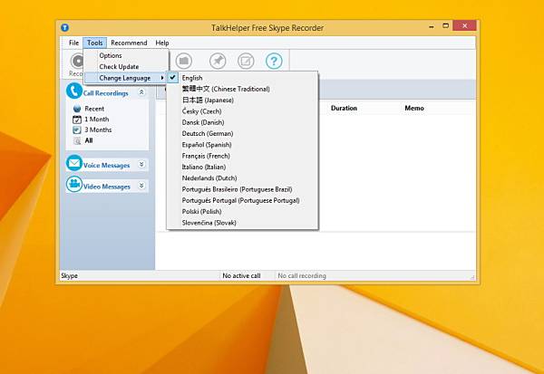
Task: Show 3 Months call recordings
Action: (x=98, y=130)
